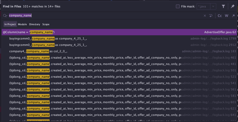Open the search history magnifier icon
Image resolution: width=238 pixels, height=122 pixels.
click(x=5, y=16)
